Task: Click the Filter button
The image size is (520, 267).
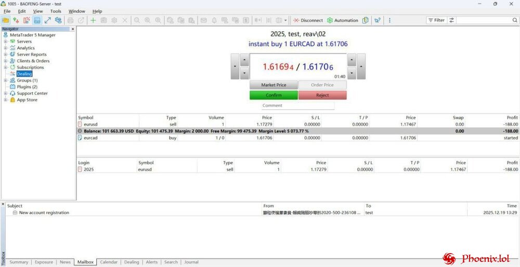Action: (x=436, y=20)
